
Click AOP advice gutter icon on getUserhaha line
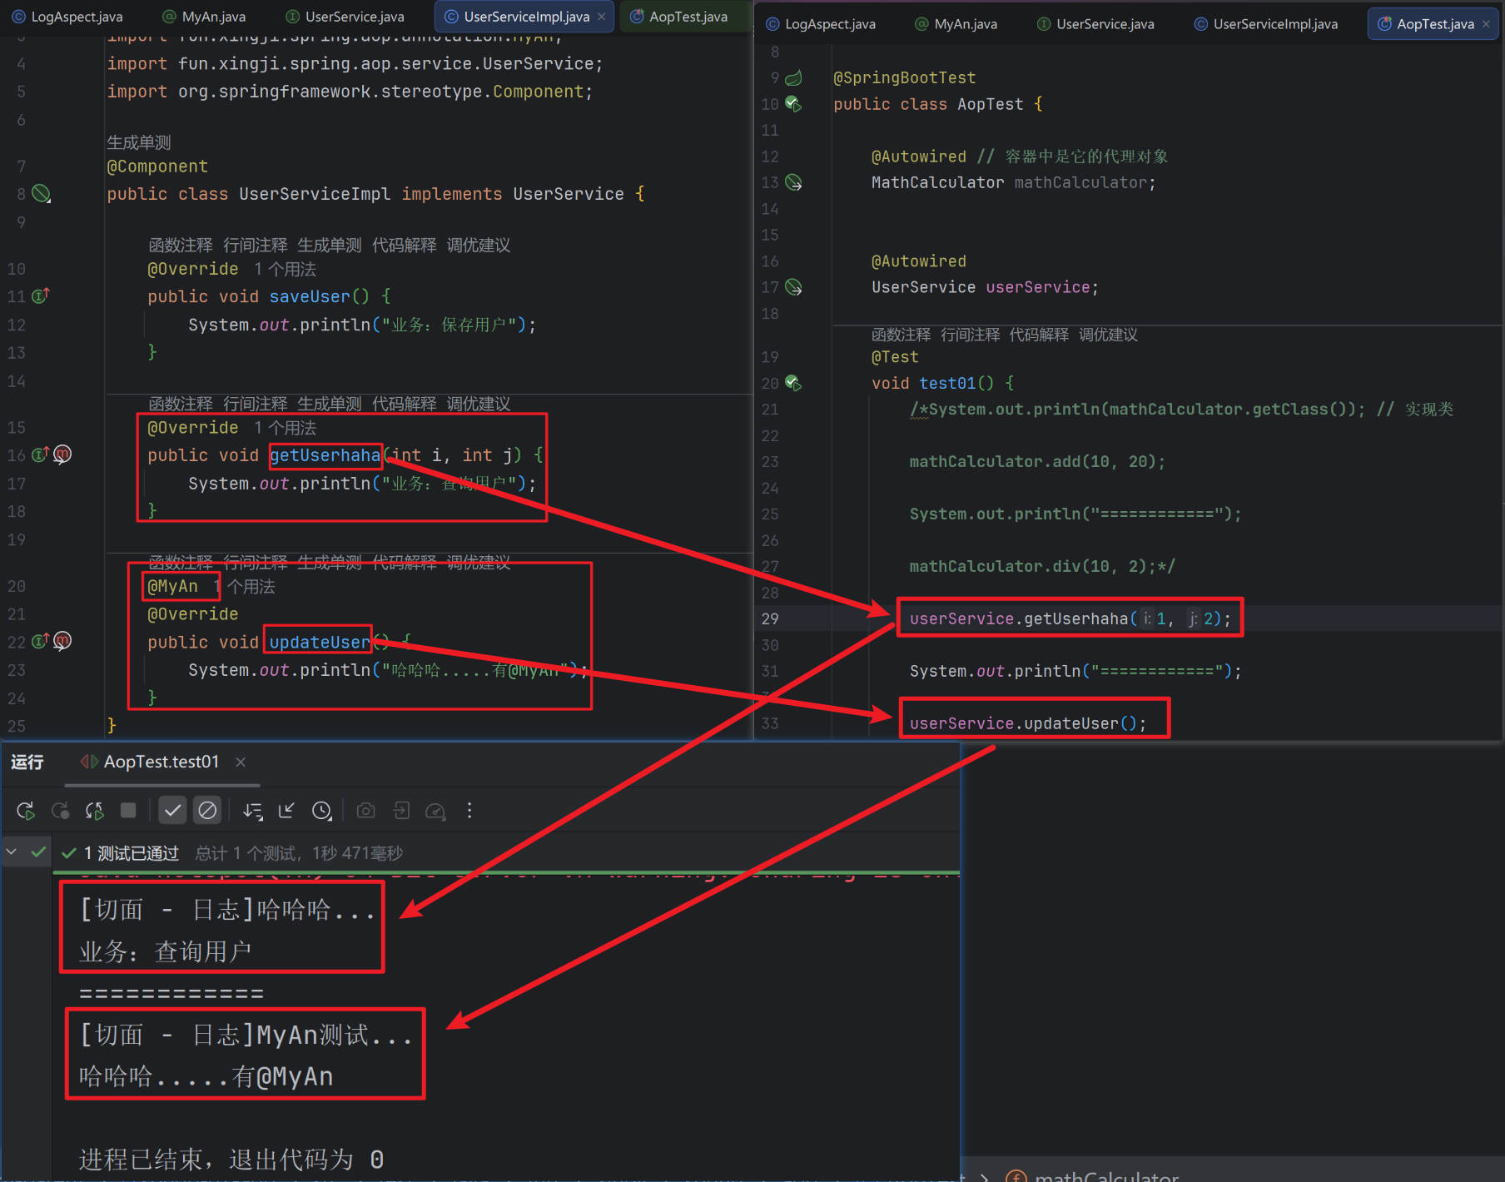pos(62,454)
